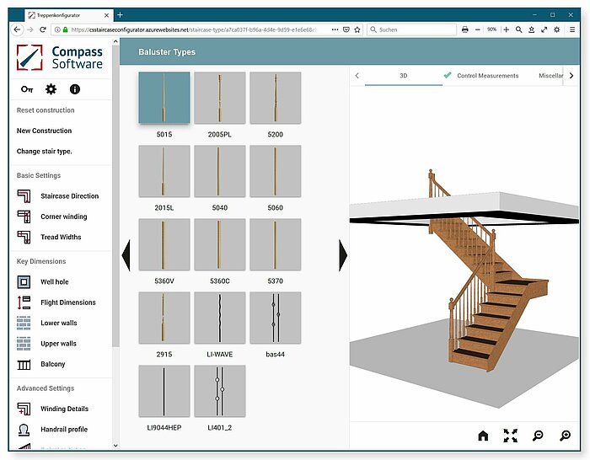
Task: Select baluster type 5360V thumbnail
Action: click(x=164, y=244)
